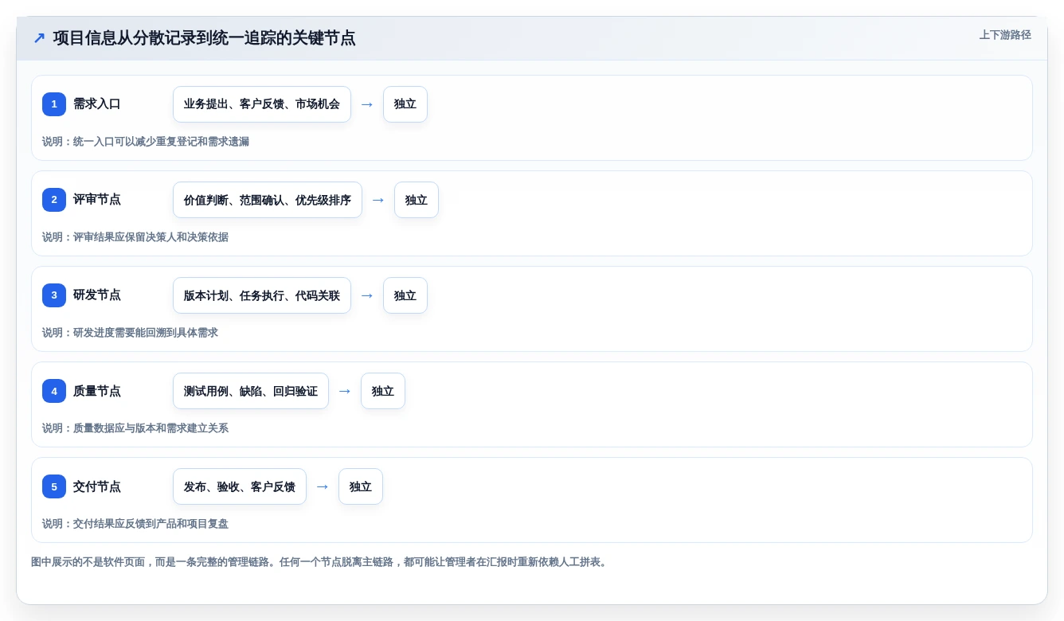Viewport: 1064px width, 621px height.
Task: Click the note 说明：评审结果应保留决策人和决策依据
Action: [135, 237]
